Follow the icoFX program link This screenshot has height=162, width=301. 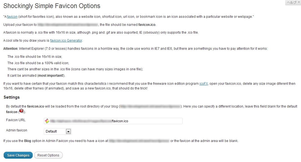click(204, 84)
